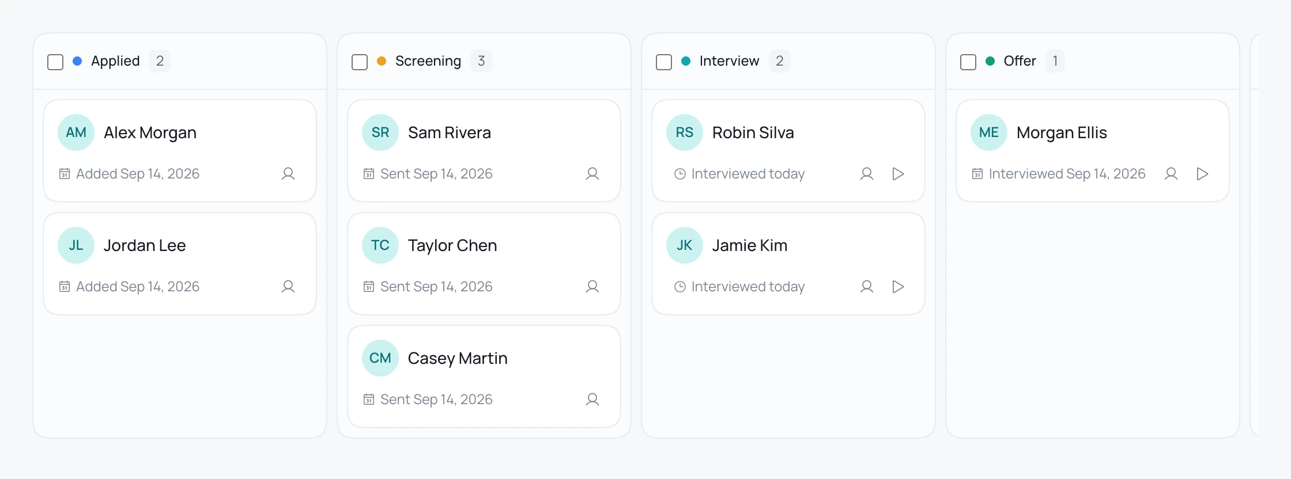Click the JK avatar for Jamie Kim
The width and height of the screenshot is (1291, 479).
pos(685,245)
